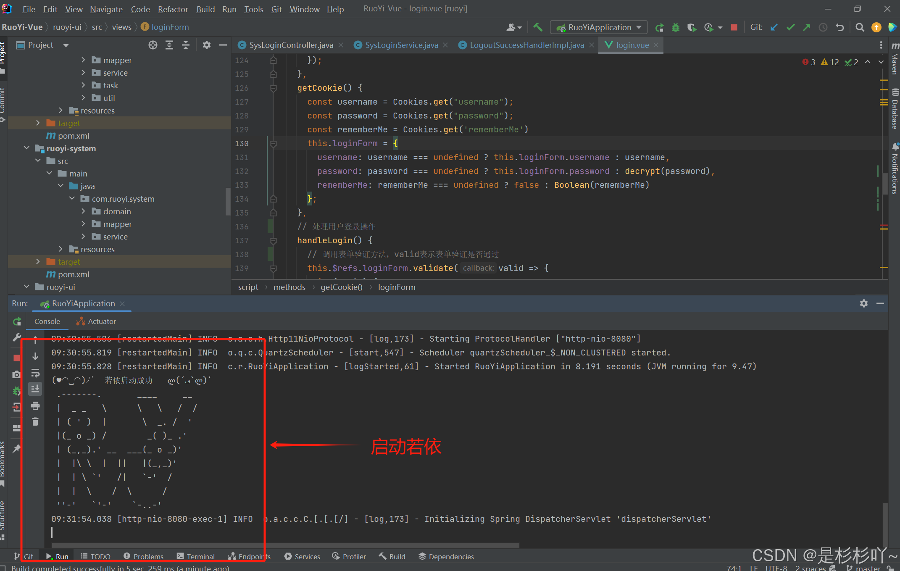The height and width of the screenshot is (571, 900).
Task: Toggle scroll to end of console
Action: click(x=35, y=389)
